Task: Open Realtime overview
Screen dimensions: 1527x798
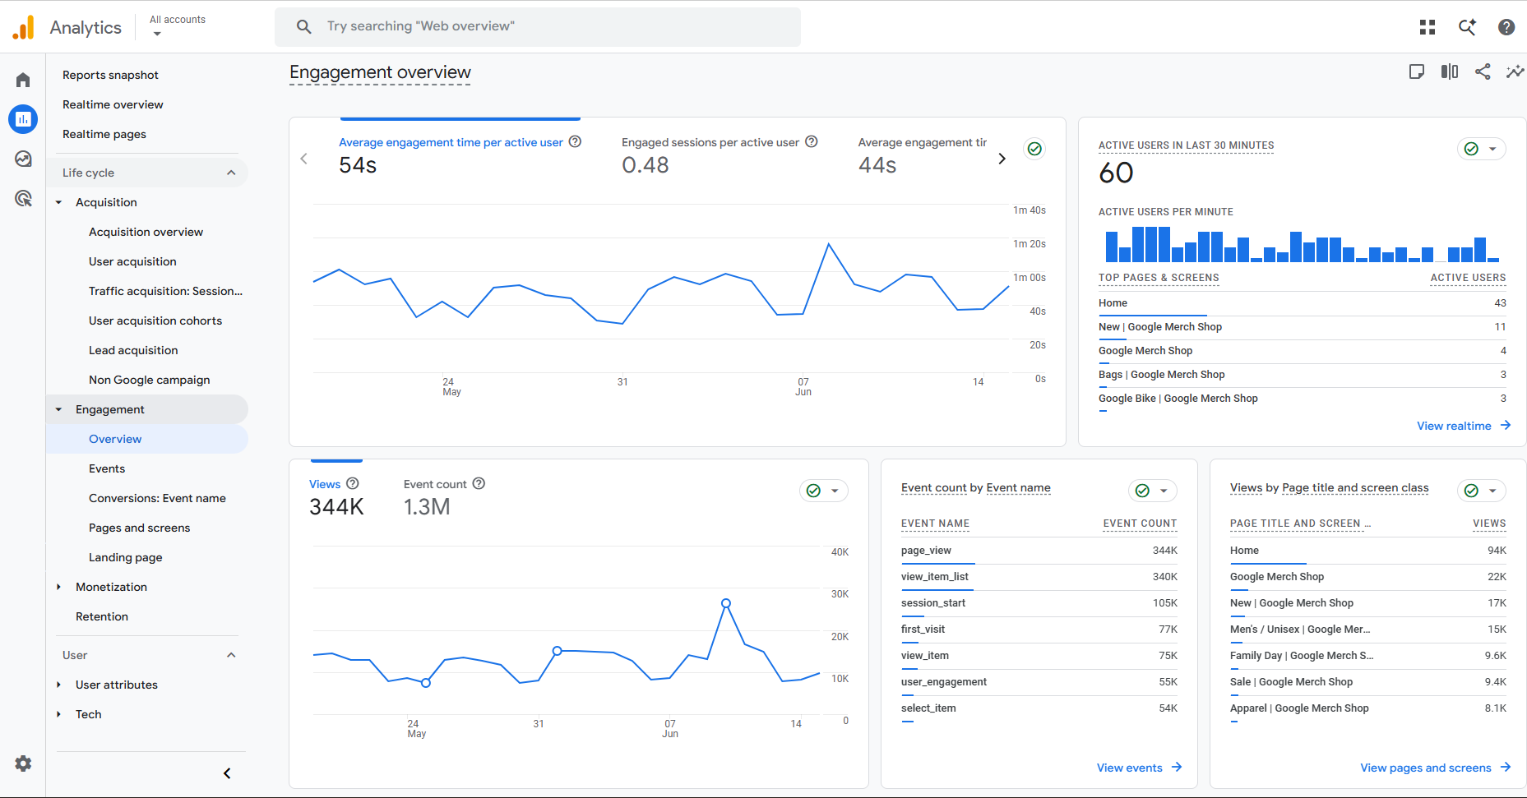Action: point(113,104)
